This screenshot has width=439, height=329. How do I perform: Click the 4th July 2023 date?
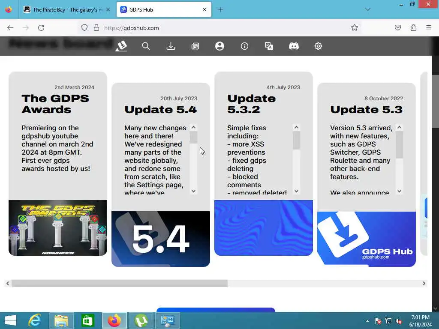283,87
